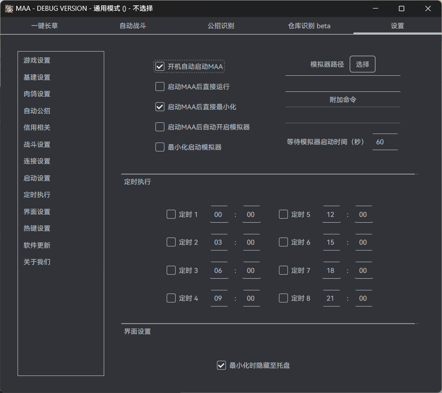The height and width of the screenshot is (393, 442).
Task: Open 肉鸽设置 in the sidebar
Action: click(x=37, y=94)
